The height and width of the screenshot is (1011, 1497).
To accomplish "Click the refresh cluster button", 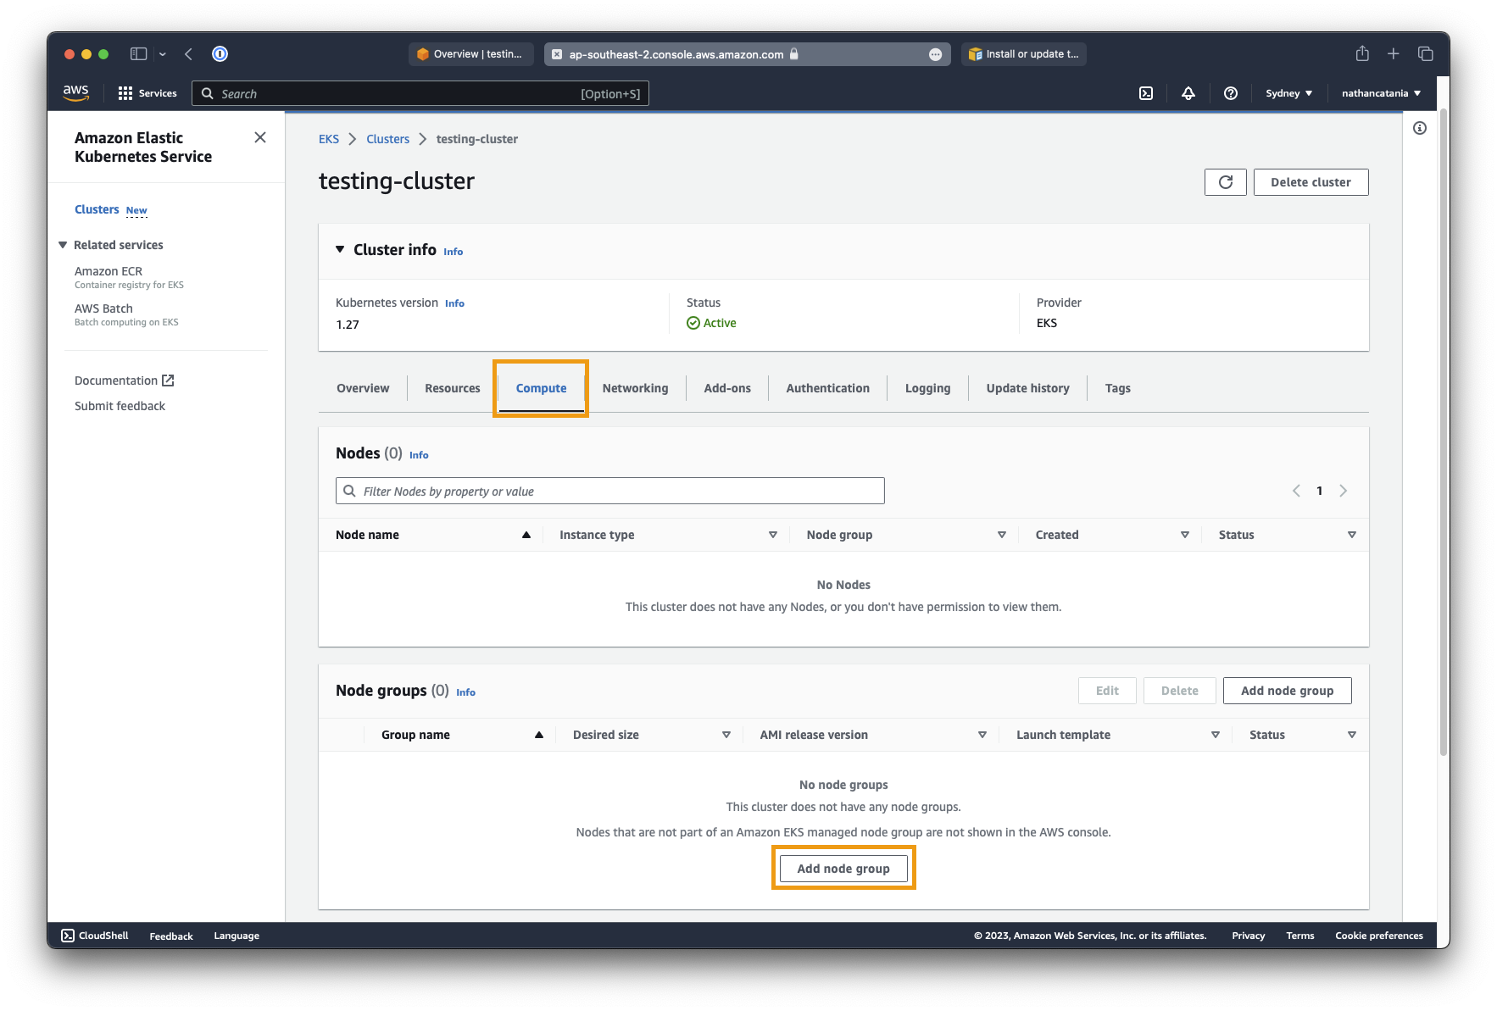I will 1225,182.
